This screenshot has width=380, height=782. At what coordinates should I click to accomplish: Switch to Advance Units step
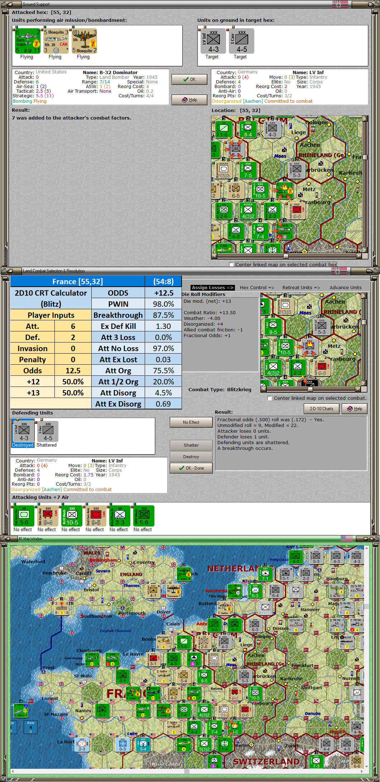(346, 287)
